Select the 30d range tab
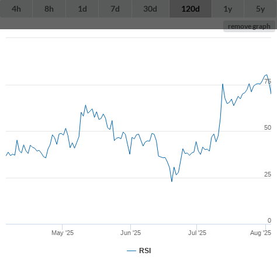 tap(150, 9)
